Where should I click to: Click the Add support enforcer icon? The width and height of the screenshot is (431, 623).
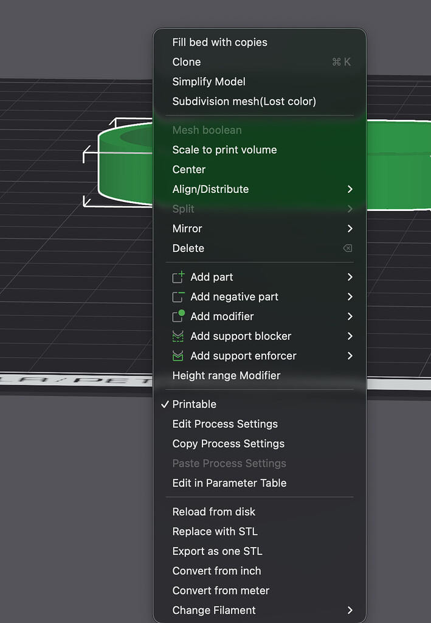pos(178,356)
